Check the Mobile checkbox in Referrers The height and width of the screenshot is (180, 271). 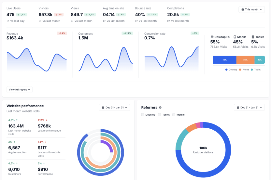pos(174,115)
